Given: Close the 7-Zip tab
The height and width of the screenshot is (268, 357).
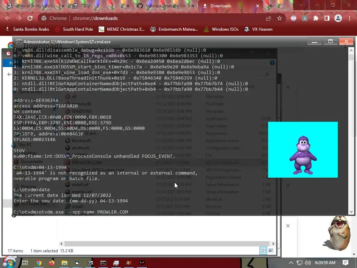Looking at the screenshot, I should [128, 6].
